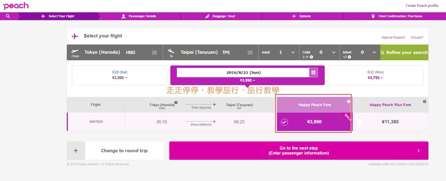Click flight number MM1029
Screen dimensions: 446x181
point(96,122)
